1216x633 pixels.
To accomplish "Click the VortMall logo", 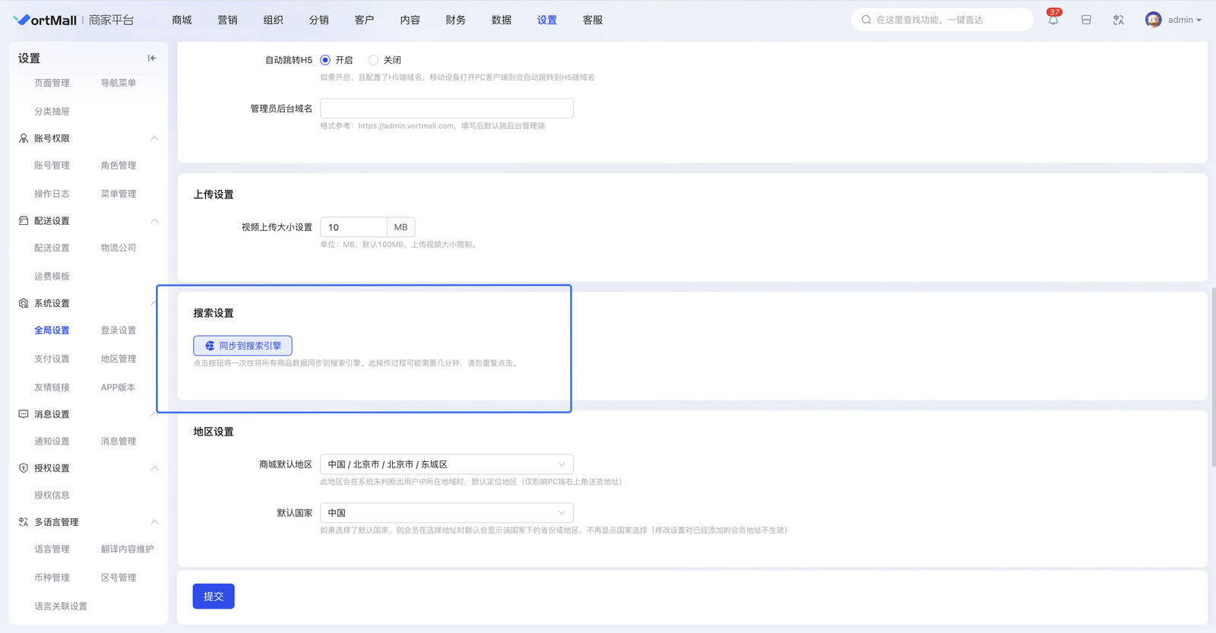I will [x=46, y=21].
